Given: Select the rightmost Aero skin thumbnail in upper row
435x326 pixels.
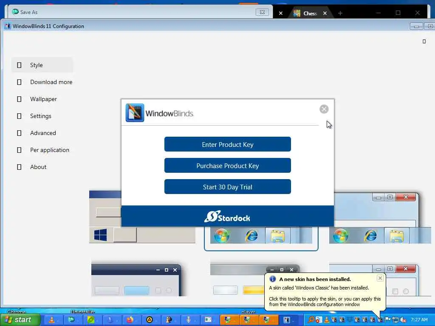Looking at the screenshot, I should pos(379,218).
